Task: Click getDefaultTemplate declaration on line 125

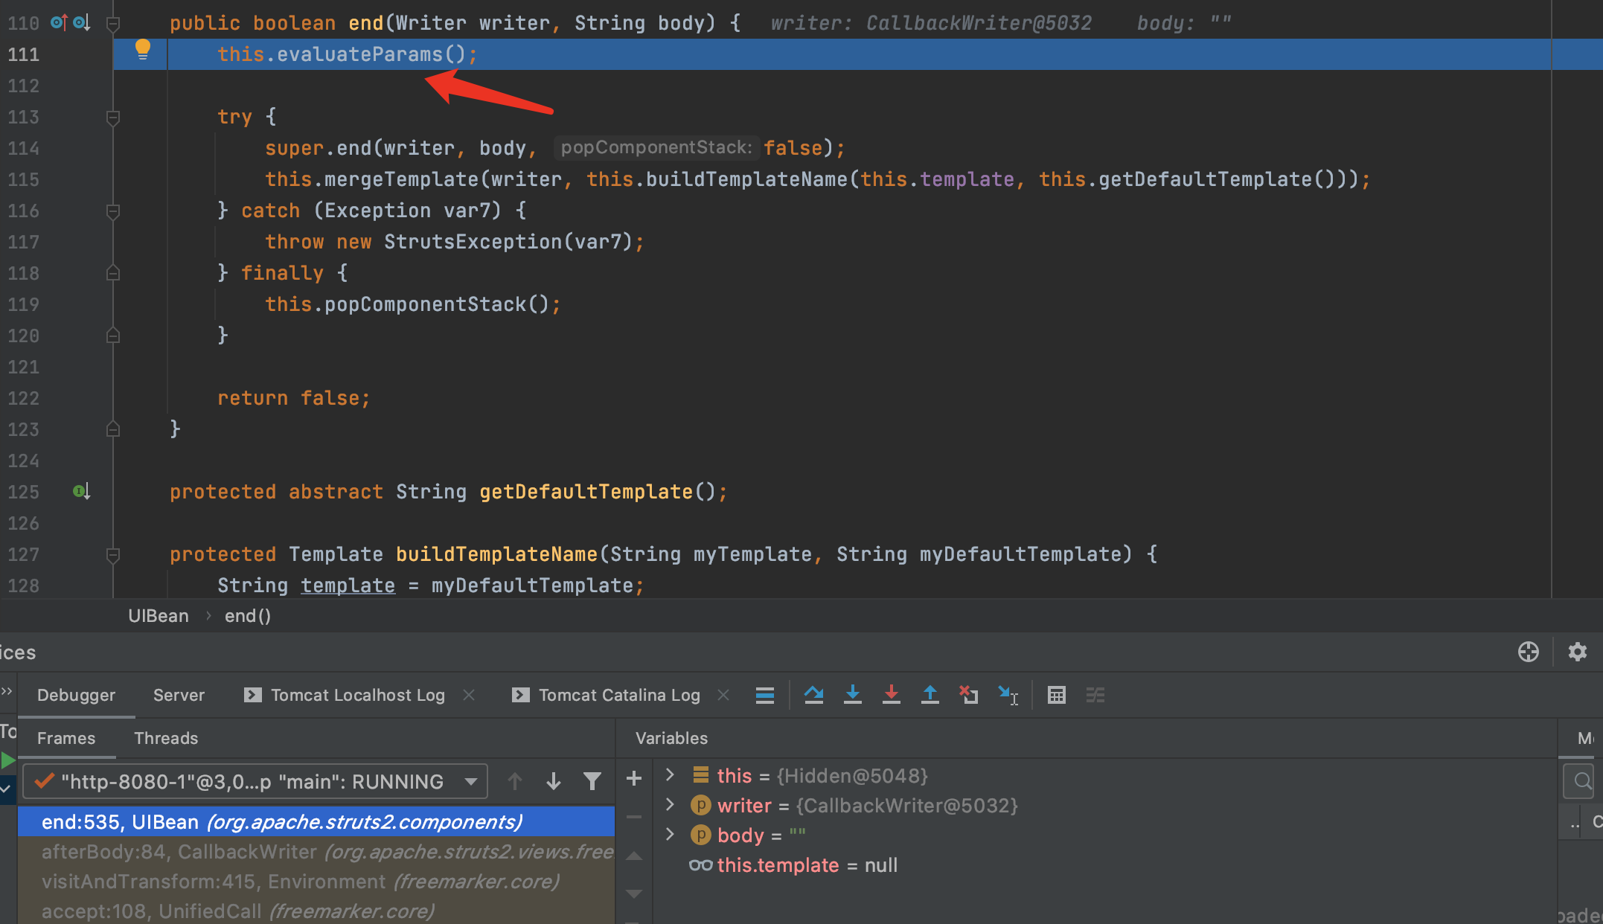Action: point(586,492)
